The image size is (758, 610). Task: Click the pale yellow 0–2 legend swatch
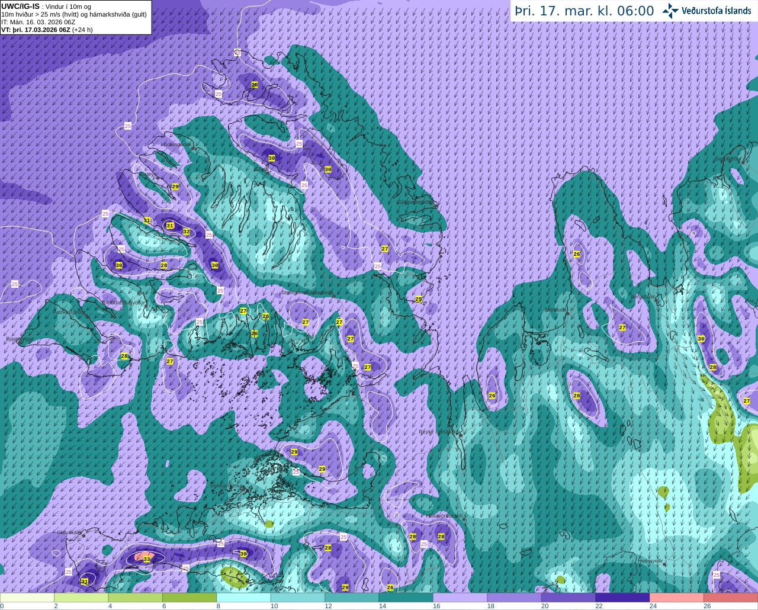coord(27,598)
